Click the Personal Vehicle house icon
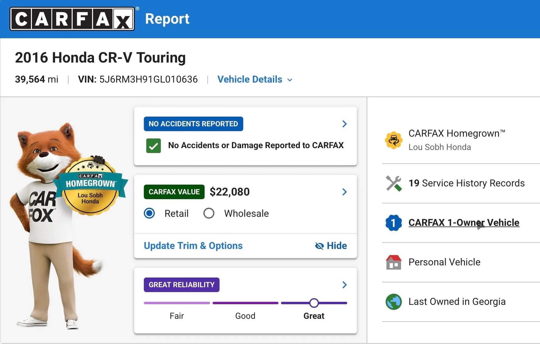This screenshot has width=540, height=344. coord(393,262)
